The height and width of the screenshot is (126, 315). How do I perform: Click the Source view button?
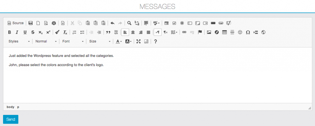click(x=16, y=23)
